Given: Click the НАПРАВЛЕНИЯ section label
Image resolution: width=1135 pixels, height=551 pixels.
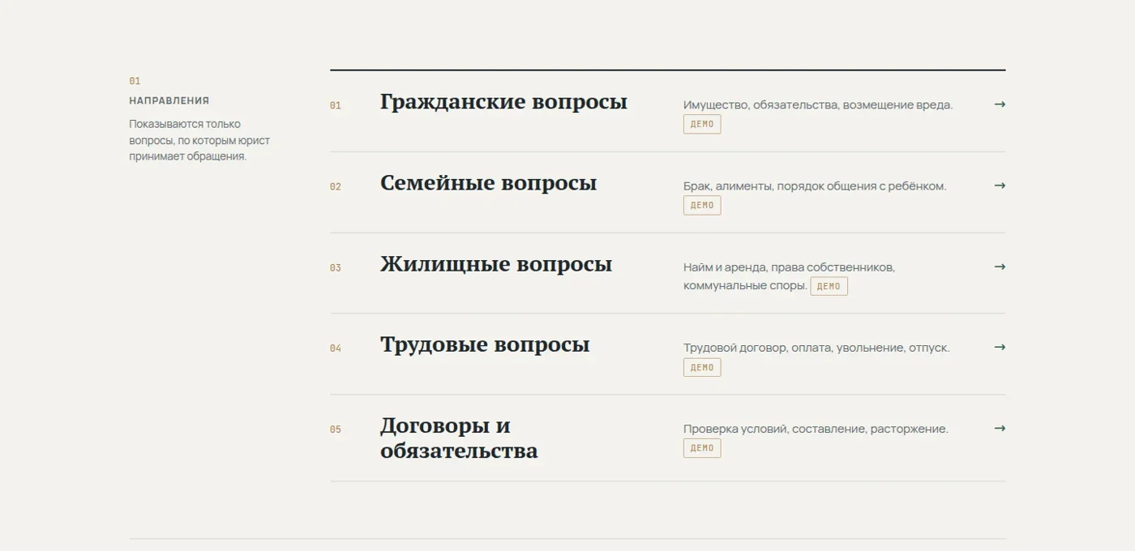Looking at the screenshot, I should [x=169, y=100].
